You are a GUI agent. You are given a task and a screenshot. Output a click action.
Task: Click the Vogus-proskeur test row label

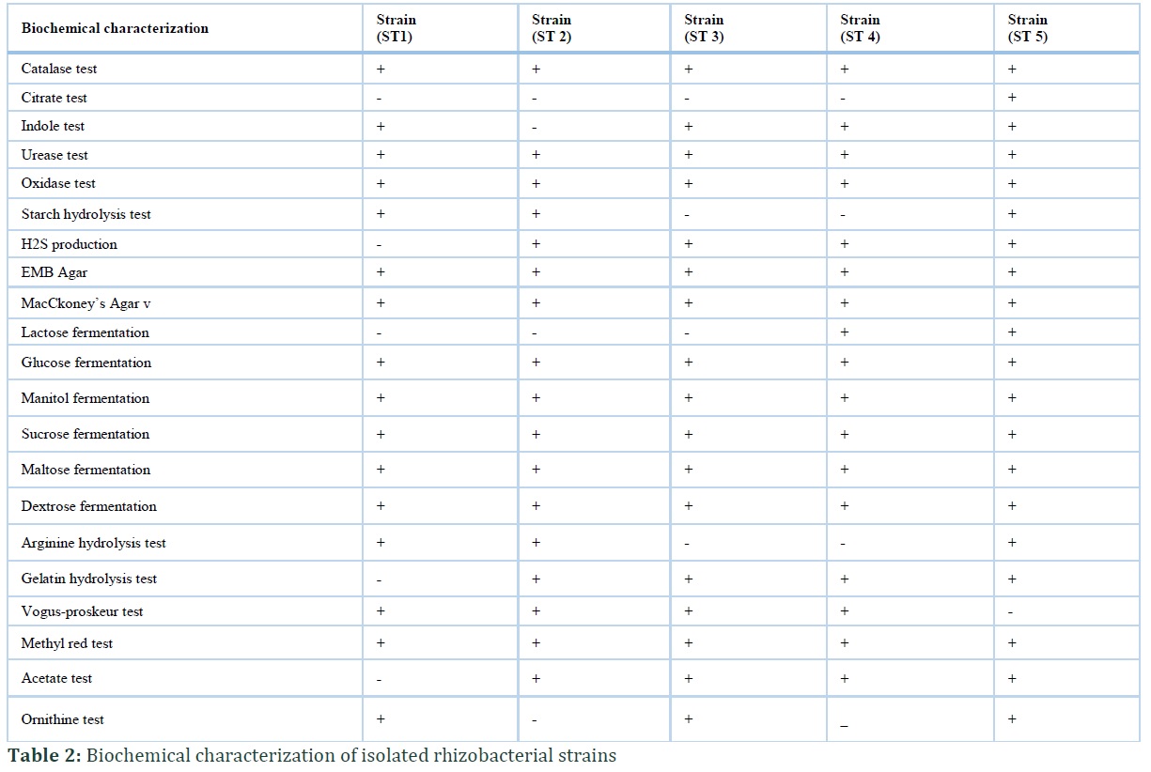coord(83,611)
